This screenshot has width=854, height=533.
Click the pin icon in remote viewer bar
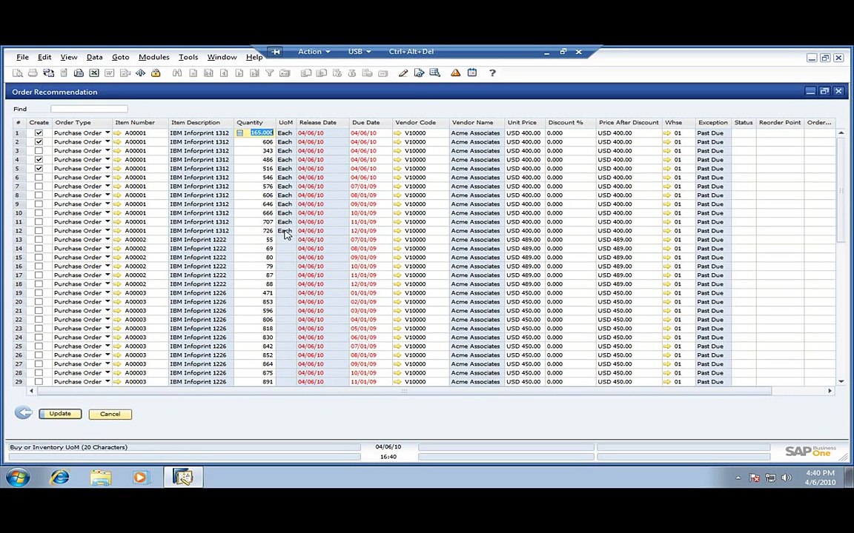point(276,52)
